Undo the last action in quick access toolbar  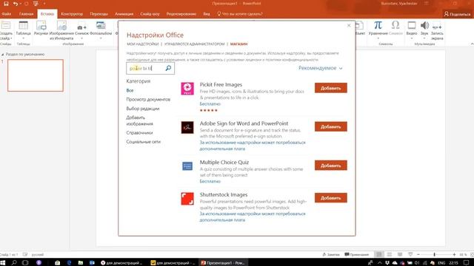pyautogui.click(x=15, y=4)
